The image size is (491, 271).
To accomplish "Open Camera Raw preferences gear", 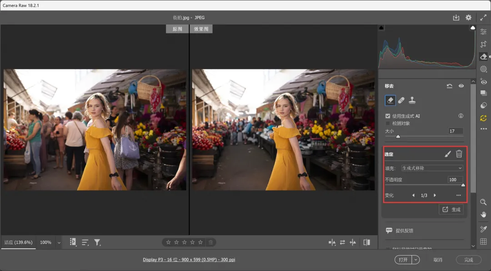I will click(x=468, y=18).
